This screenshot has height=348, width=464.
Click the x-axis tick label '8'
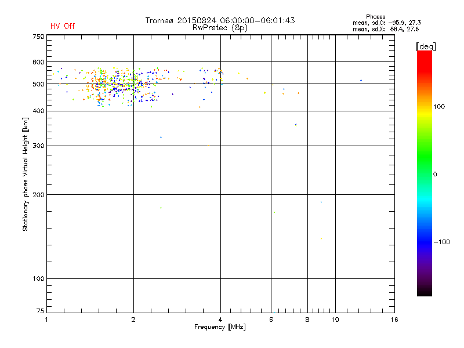click(307, 320)
